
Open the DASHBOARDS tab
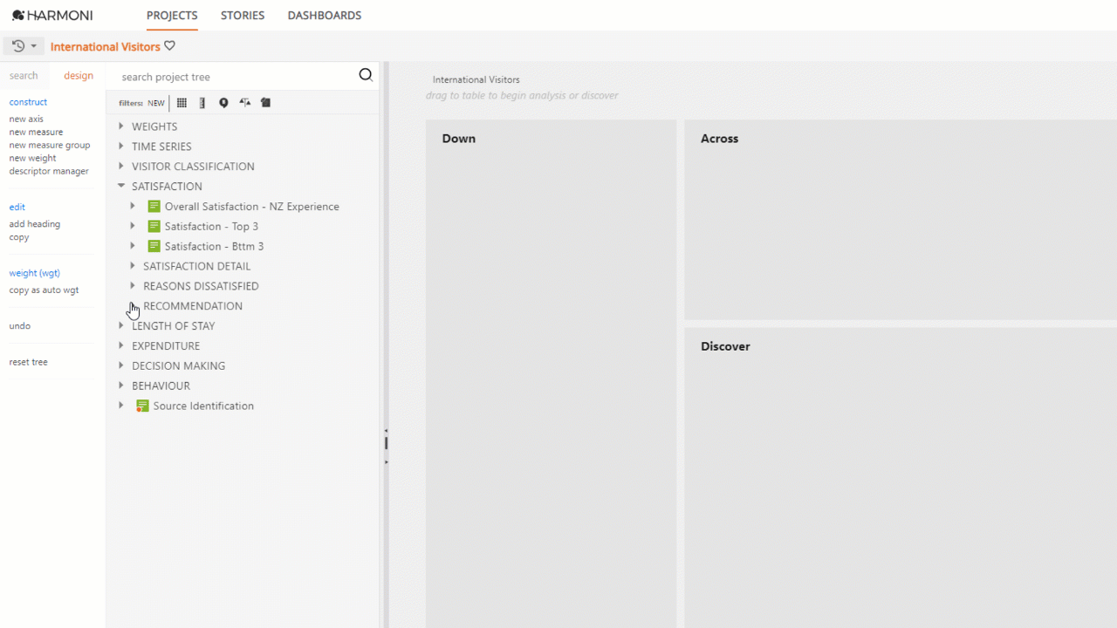click(325, 16)
